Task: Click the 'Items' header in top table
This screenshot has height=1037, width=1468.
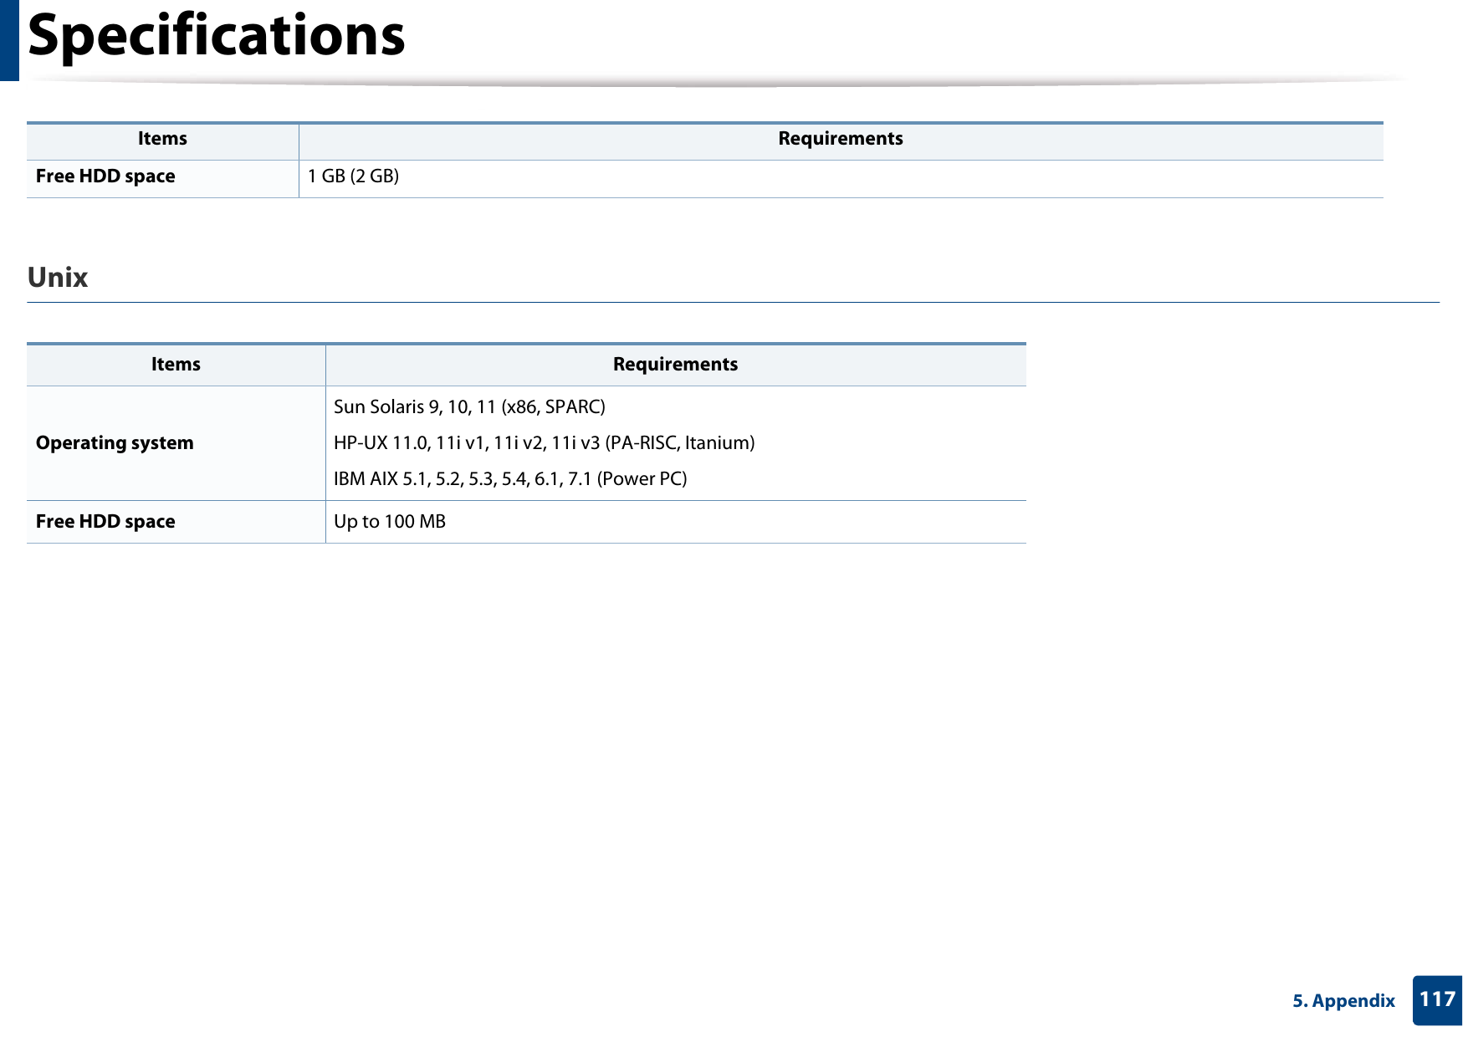Action: click(162, 139)
